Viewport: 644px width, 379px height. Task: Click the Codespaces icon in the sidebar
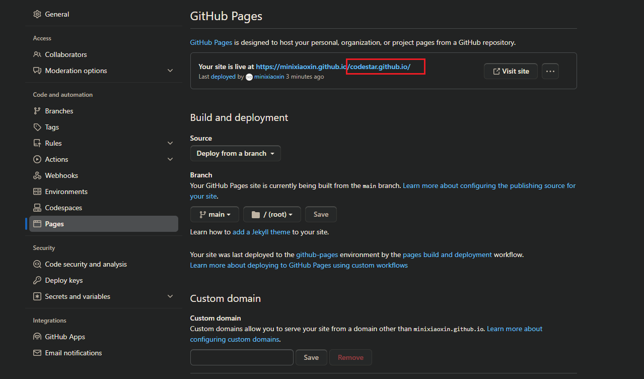coord(37,208)
